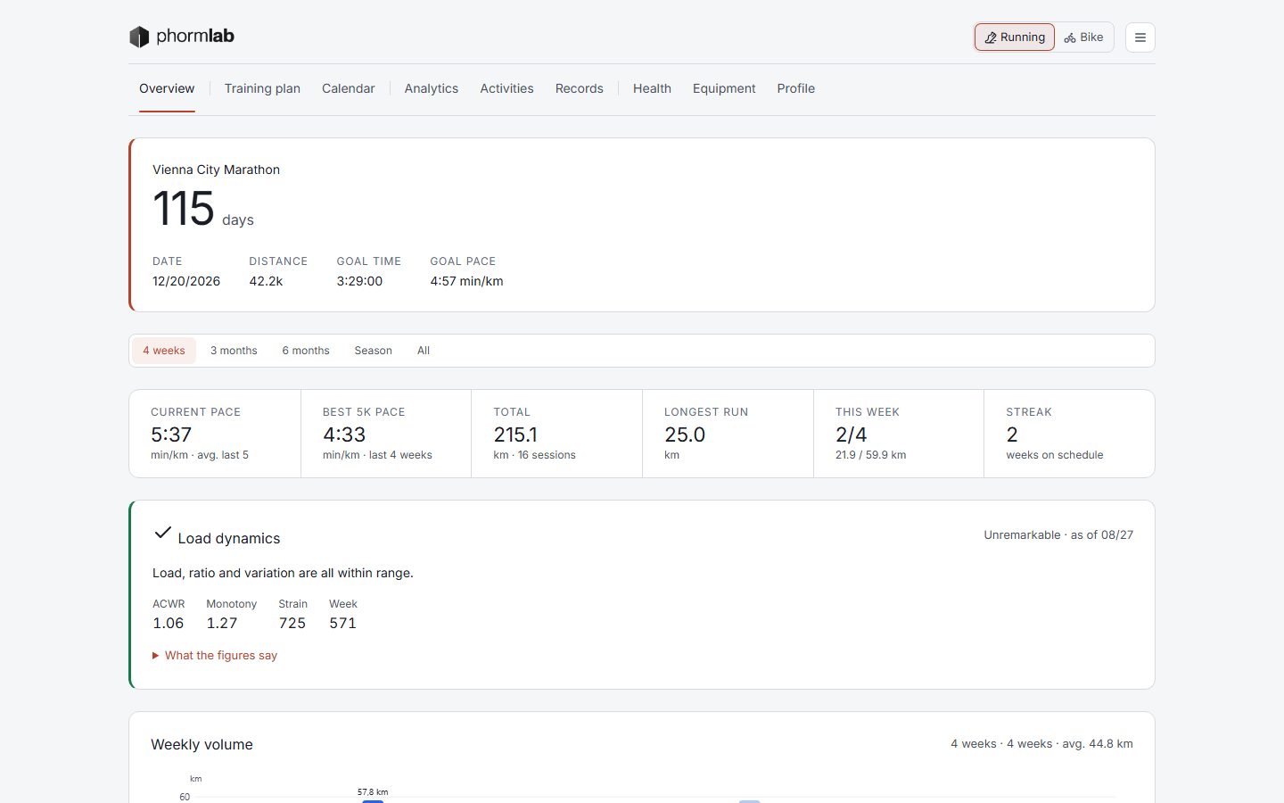Click the phormlab brand name
1284x803 pixels.
click(x=195, y=37)
